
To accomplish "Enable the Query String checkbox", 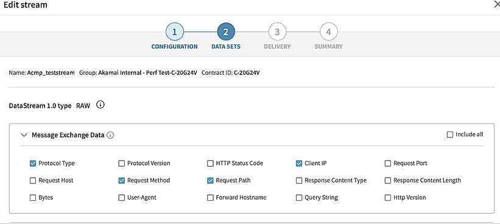I will [299, 198].
